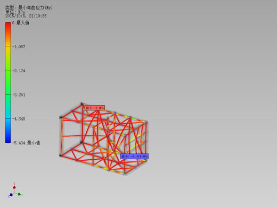Click the 0 最大值 legend label
The image size is (277, 207).
pos(21,23)
